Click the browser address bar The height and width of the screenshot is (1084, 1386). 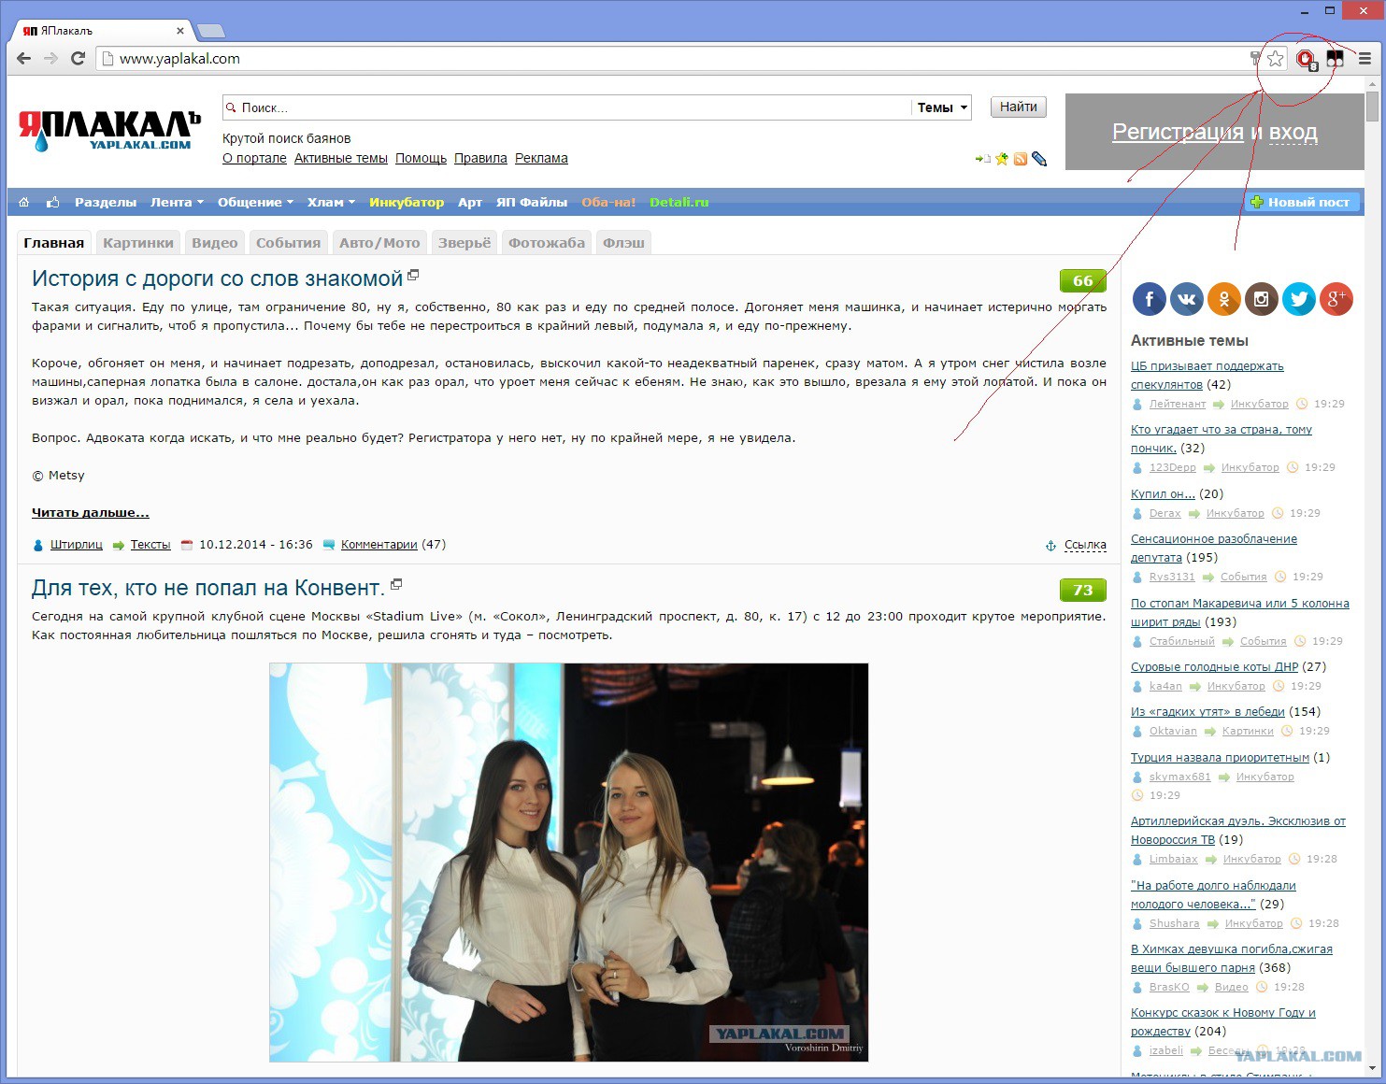point(673,59)
